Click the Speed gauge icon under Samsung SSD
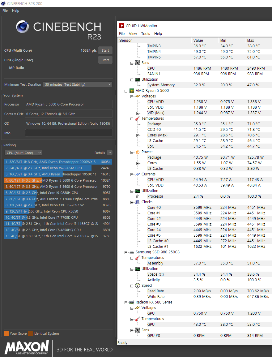272x357 pixels. point(138,286)
